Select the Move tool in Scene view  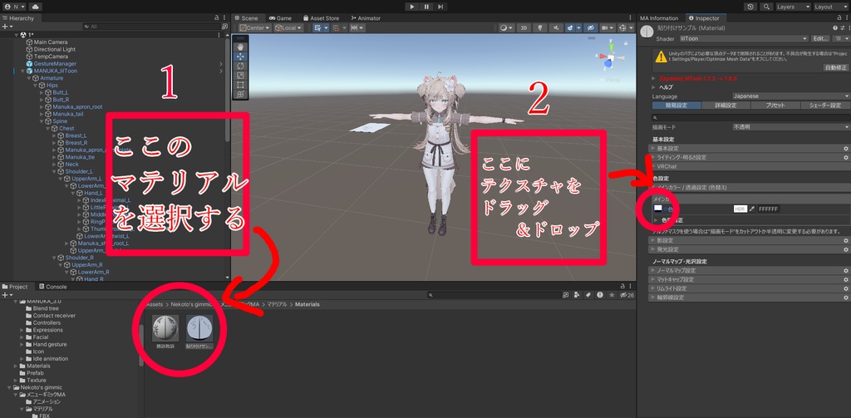tap(240, 57)
